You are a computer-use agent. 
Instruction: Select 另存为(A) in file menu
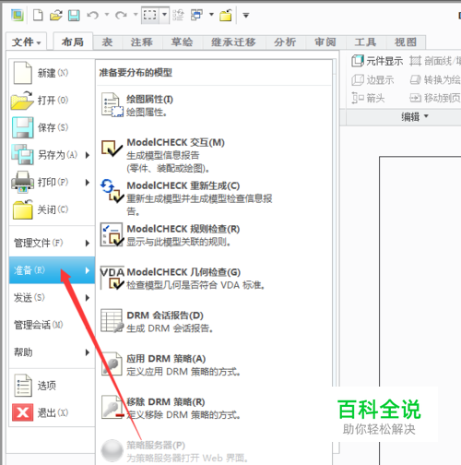click(52, 155)
